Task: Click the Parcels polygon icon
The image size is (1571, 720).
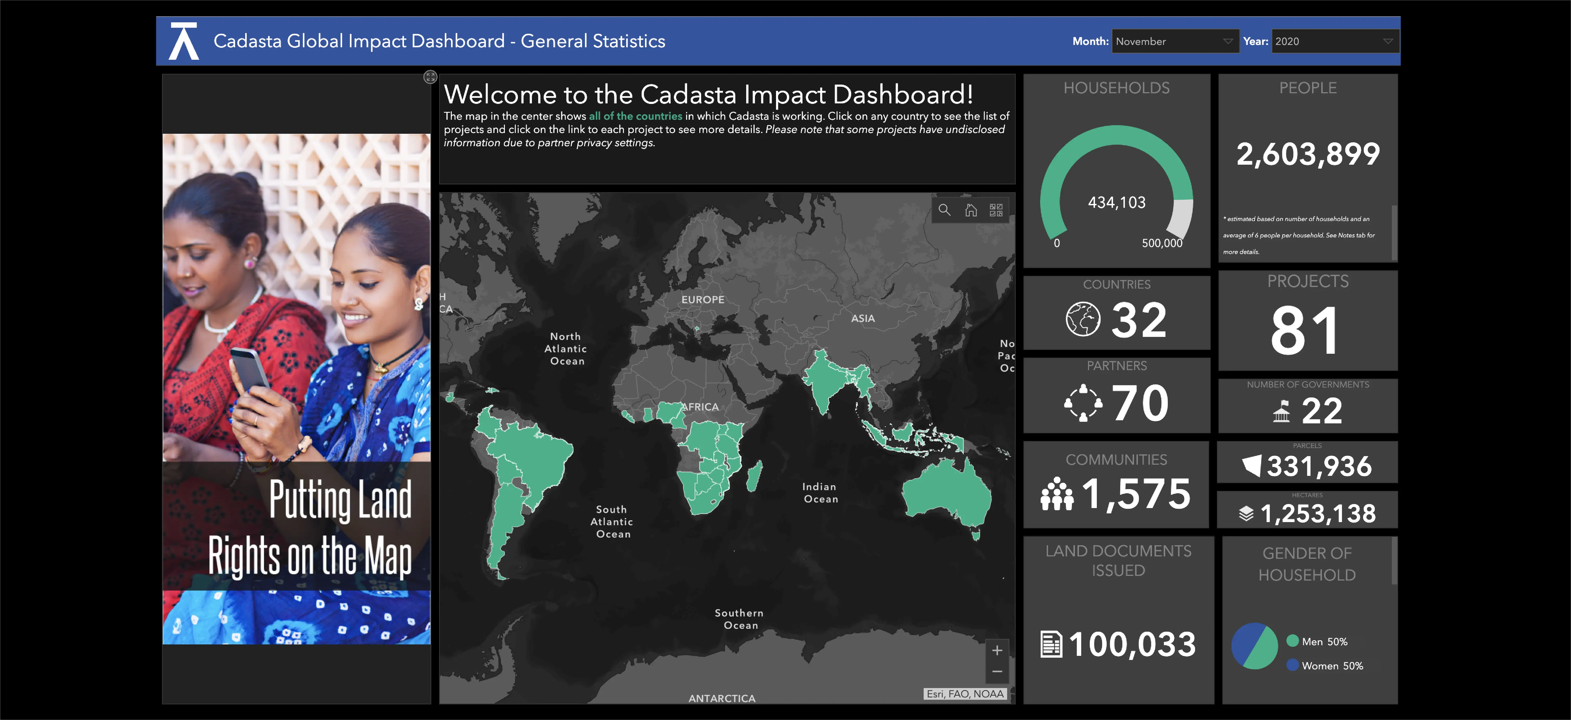Action: pos(1251,465)
